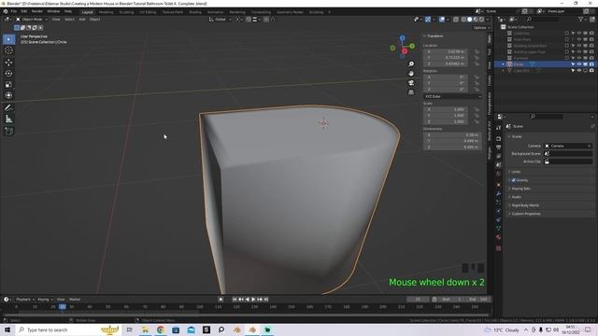This screenshot has height=336, width=598.
Task: Click the Blender logo menu icon
Action: click(x=6, y=11)
